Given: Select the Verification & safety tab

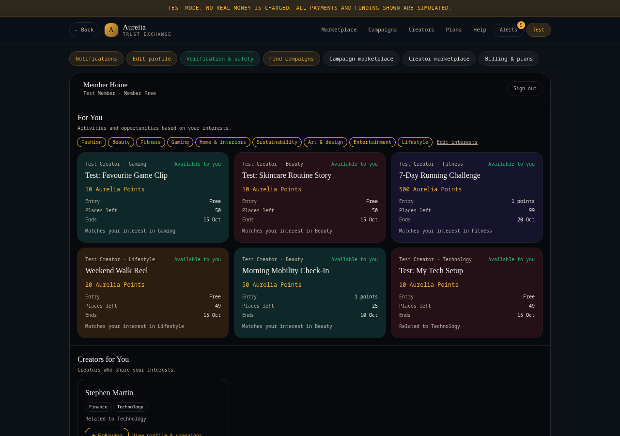Looking at the screenshot, I should pos(220,59).
